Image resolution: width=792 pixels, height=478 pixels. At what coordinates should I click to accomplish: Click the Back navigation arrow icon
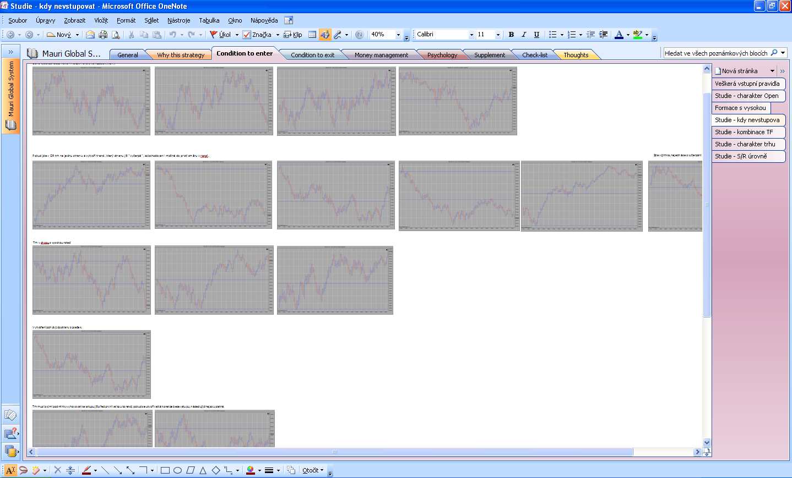(x=10, y=35)
